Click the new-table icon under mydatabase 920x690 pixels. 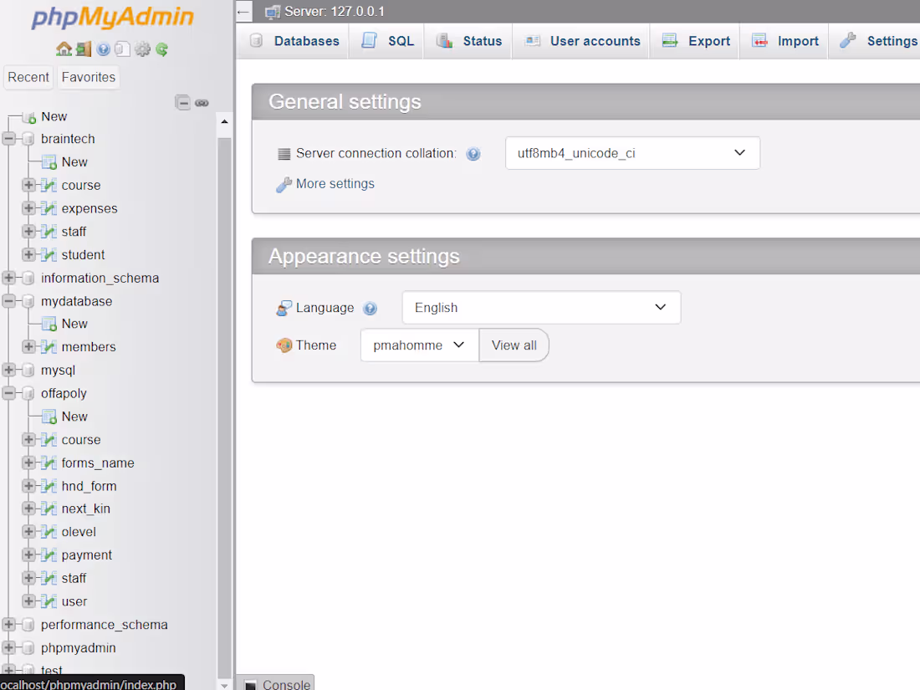click(49, 324)
